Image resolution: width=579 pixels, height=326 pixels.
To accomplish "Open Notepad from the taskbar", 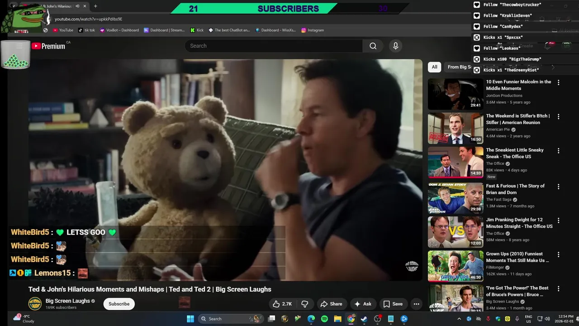I will [x=391, y=319].
